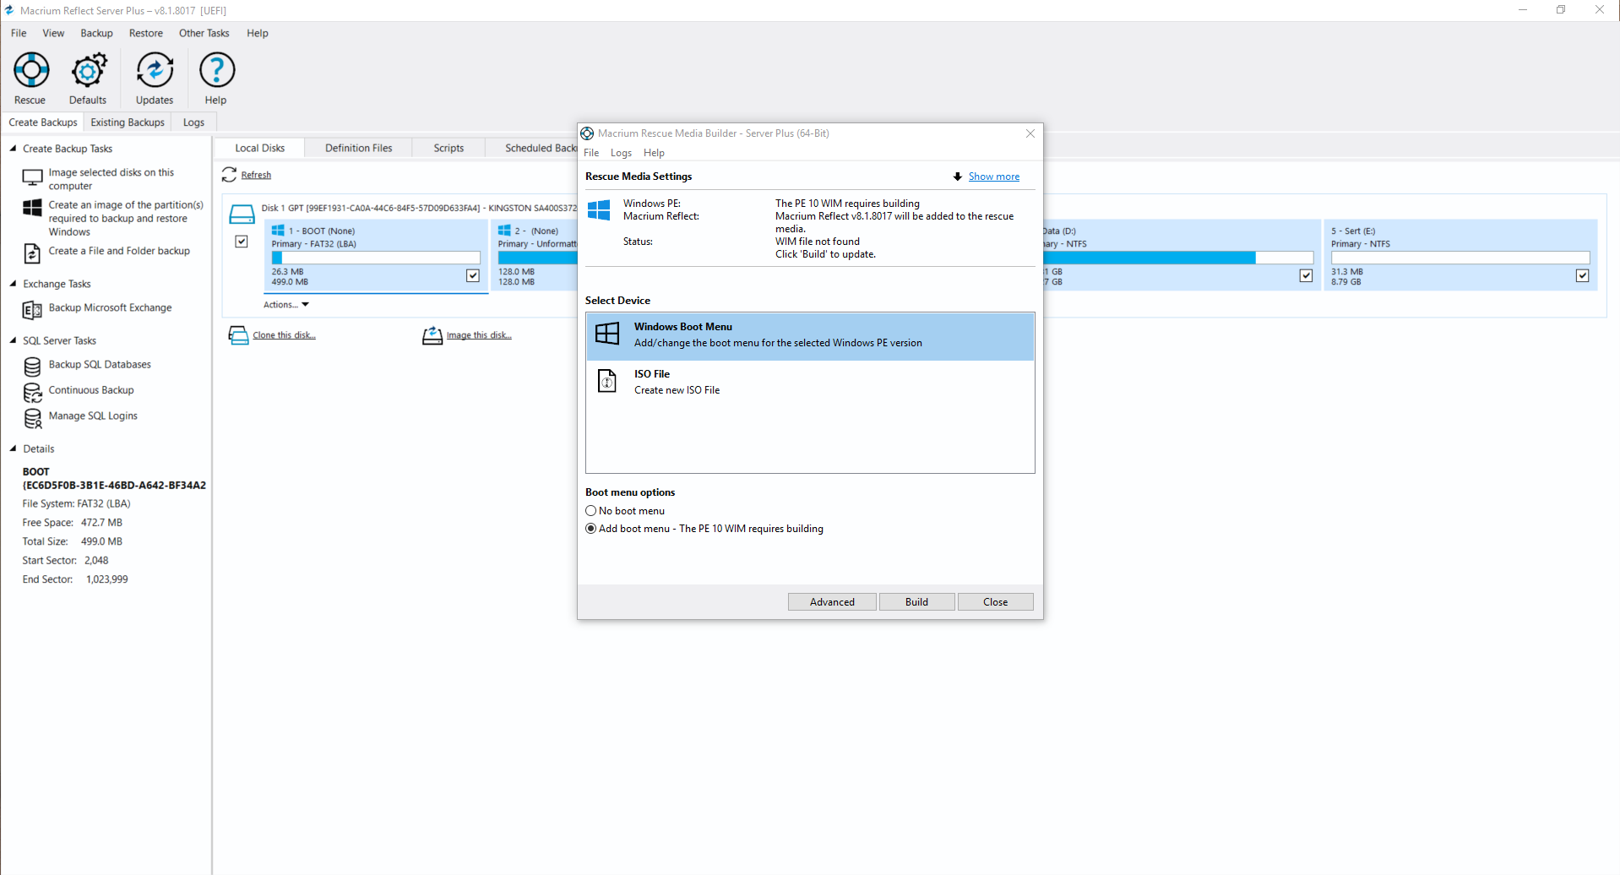Screen dimensions: 1620x875
Task: Switch to the Existing Backups tab
Action: (x=128, y=122)
